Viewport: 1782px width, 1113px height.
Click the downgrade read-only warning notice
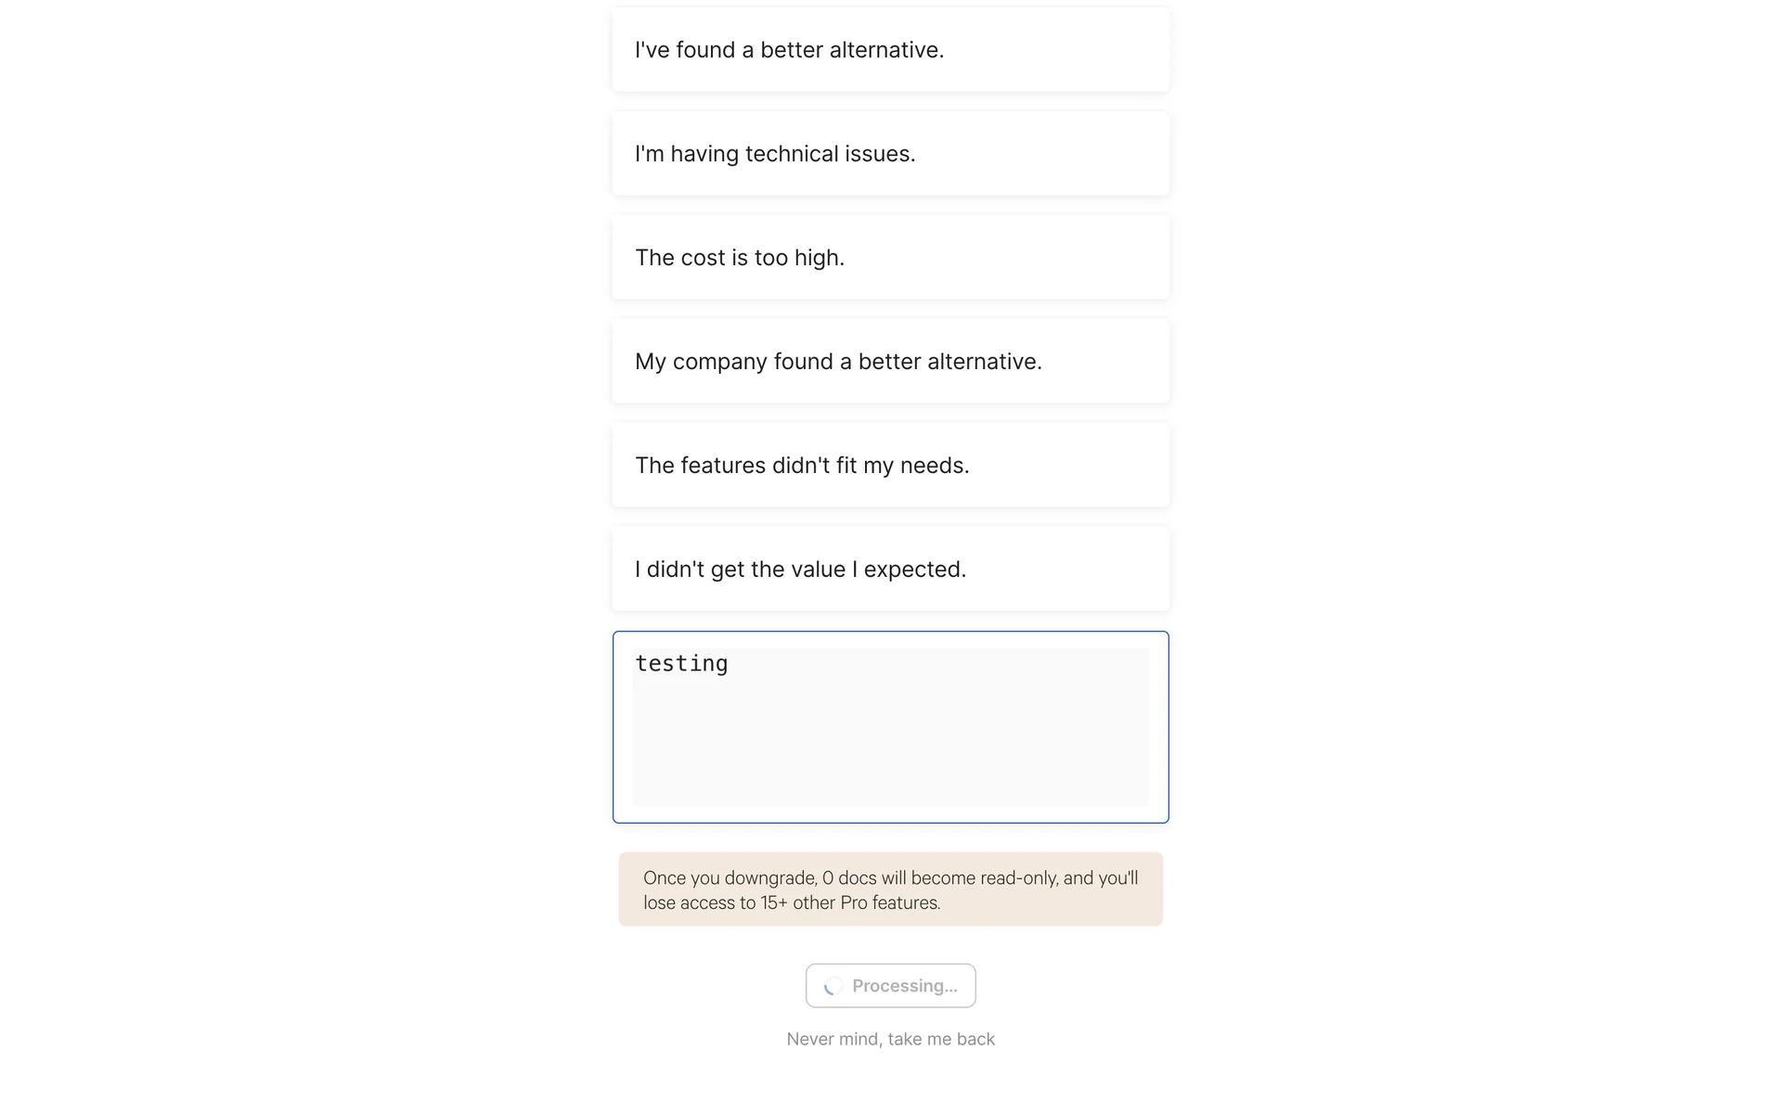pos(891,889)
